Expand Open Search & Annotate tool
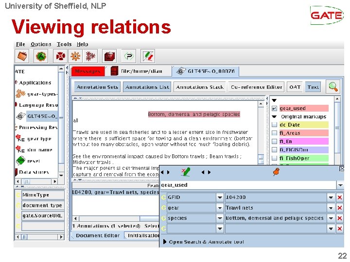This screenshot has height=262, width=350. coord(165,242)
